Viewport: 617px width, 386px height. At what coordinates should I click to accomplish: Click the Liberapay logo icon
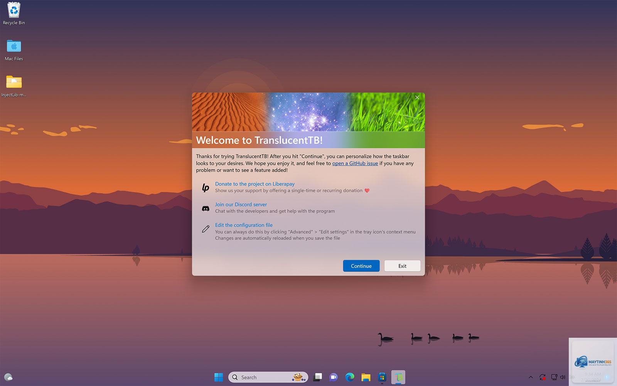pyautogui.click(x=206, y=187)
